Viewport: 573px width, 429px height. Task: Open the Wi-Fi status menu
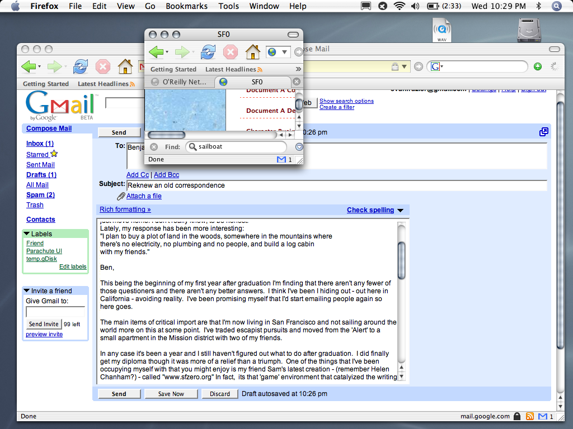tap(400, 6)
